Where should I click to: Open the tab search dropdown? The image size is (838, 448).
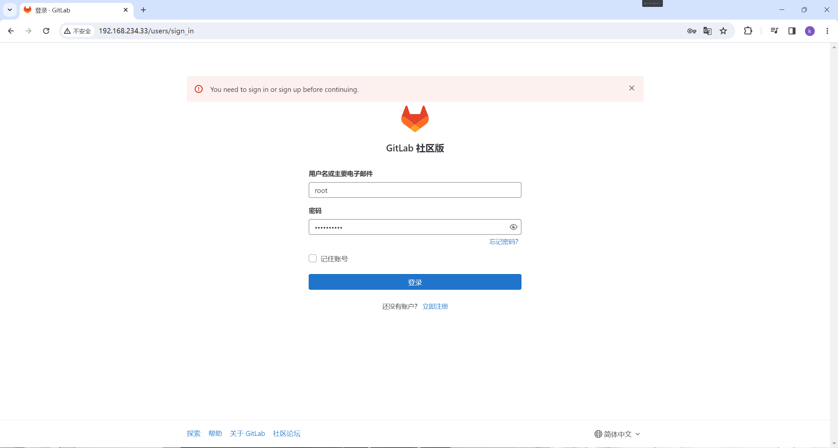tap(9, 10)
